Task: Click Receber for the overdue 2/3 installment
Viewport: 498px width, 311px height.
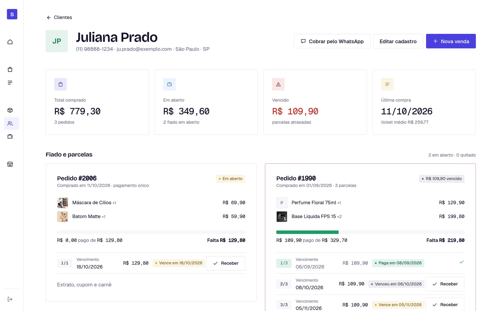Action: click(445, 284)
